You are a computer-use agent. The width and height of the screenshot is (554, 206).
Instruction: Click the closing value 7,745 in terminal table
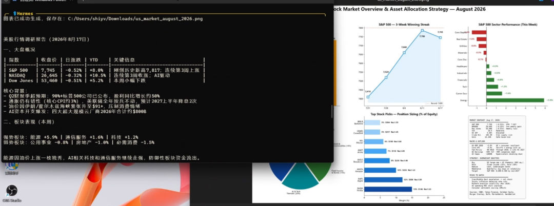[x=48, y=71]
